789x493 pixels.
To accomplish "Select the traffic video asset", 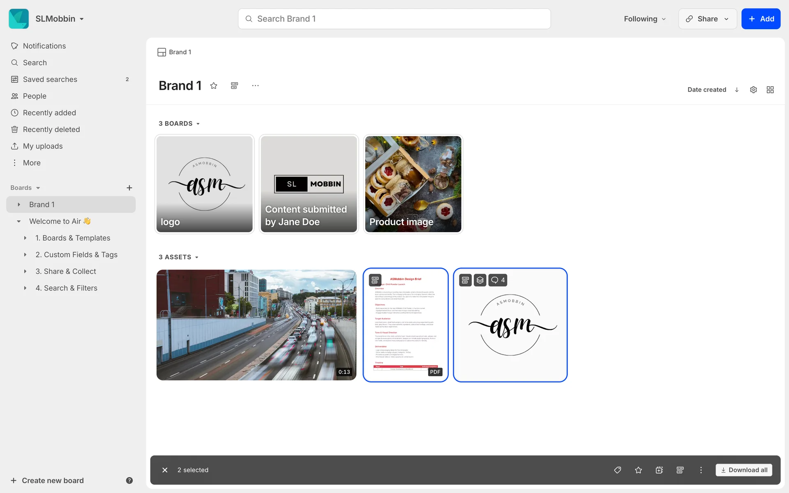I will 256,325.
